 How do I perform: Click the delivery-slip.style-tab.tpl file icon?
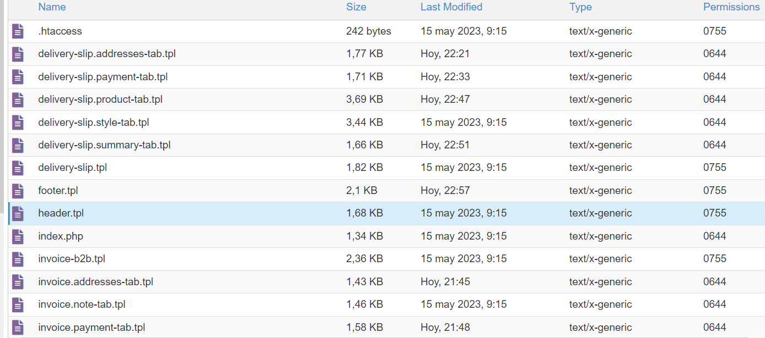point(18,123)
